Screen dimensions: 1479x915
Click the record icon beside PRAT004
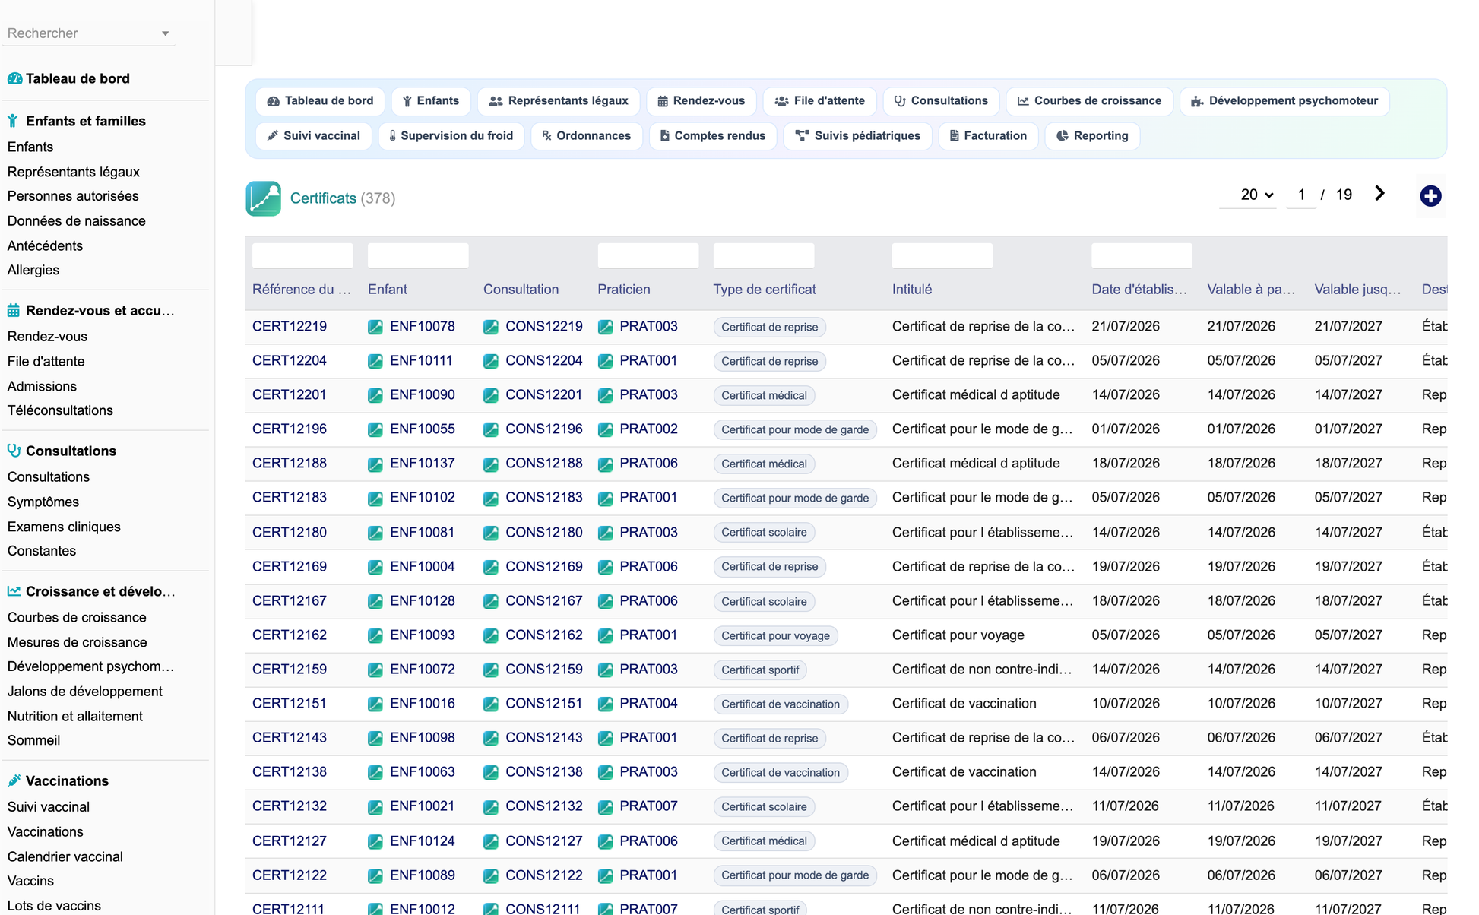(606, 704)
